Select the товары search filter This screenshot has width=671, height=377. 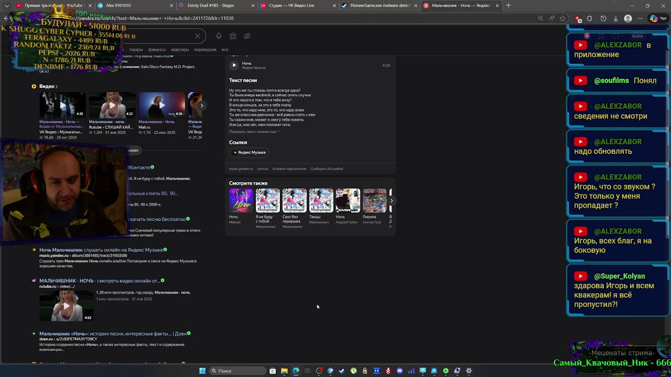click(x=136, y=50)
